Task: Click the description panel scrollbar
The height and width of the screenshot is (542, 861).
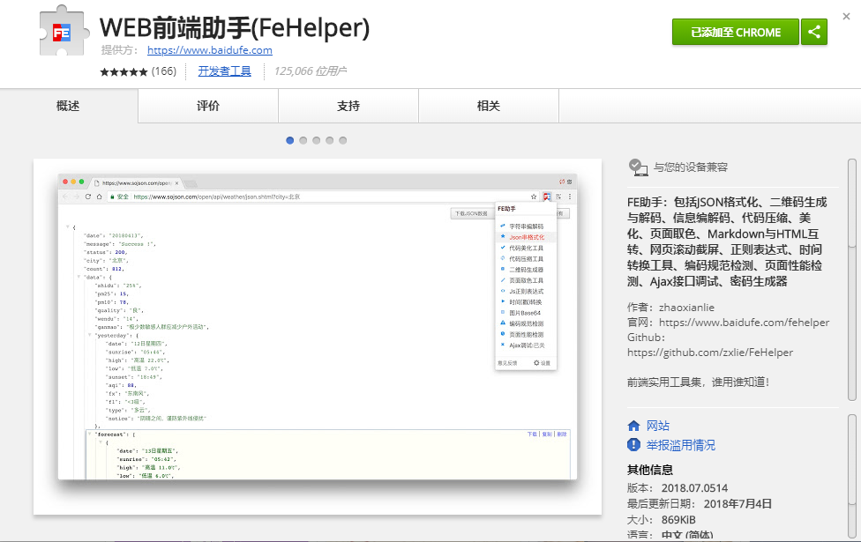Action: coord(851,279)
